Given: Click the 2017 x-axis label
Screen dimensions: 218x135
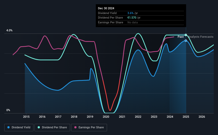Looking at the screenshot, I should (x=58, y=117).
